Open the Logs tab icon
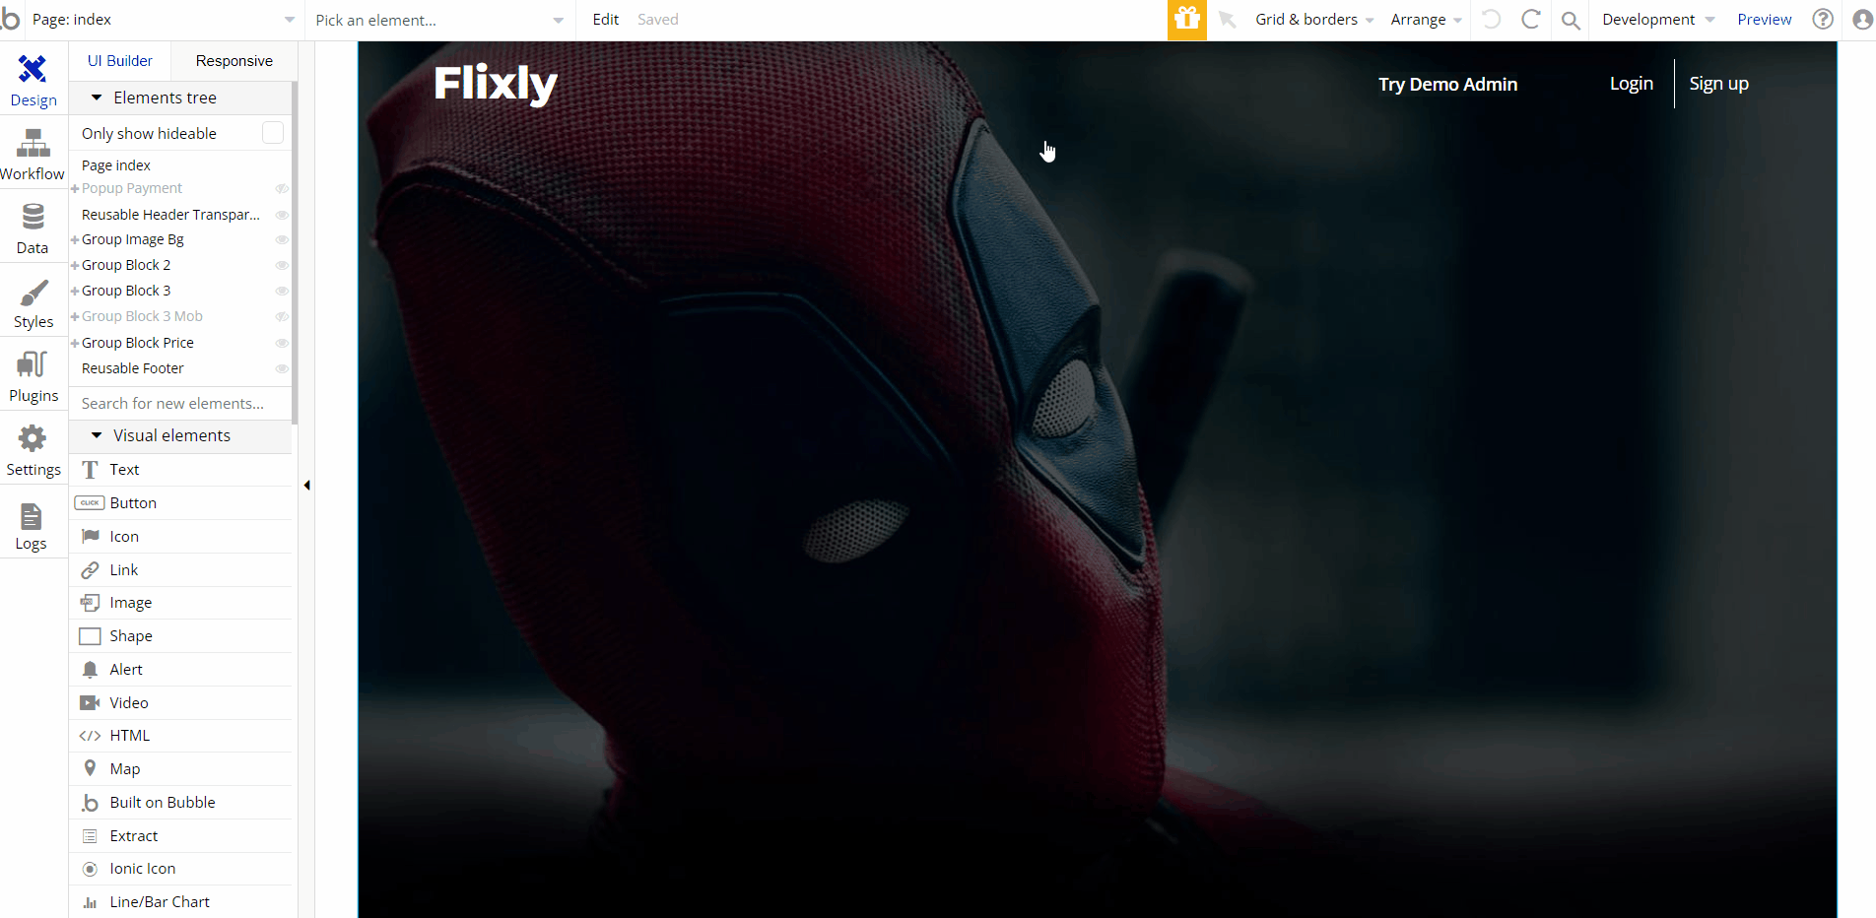The image size is (1876, 918). coord(32,516)
